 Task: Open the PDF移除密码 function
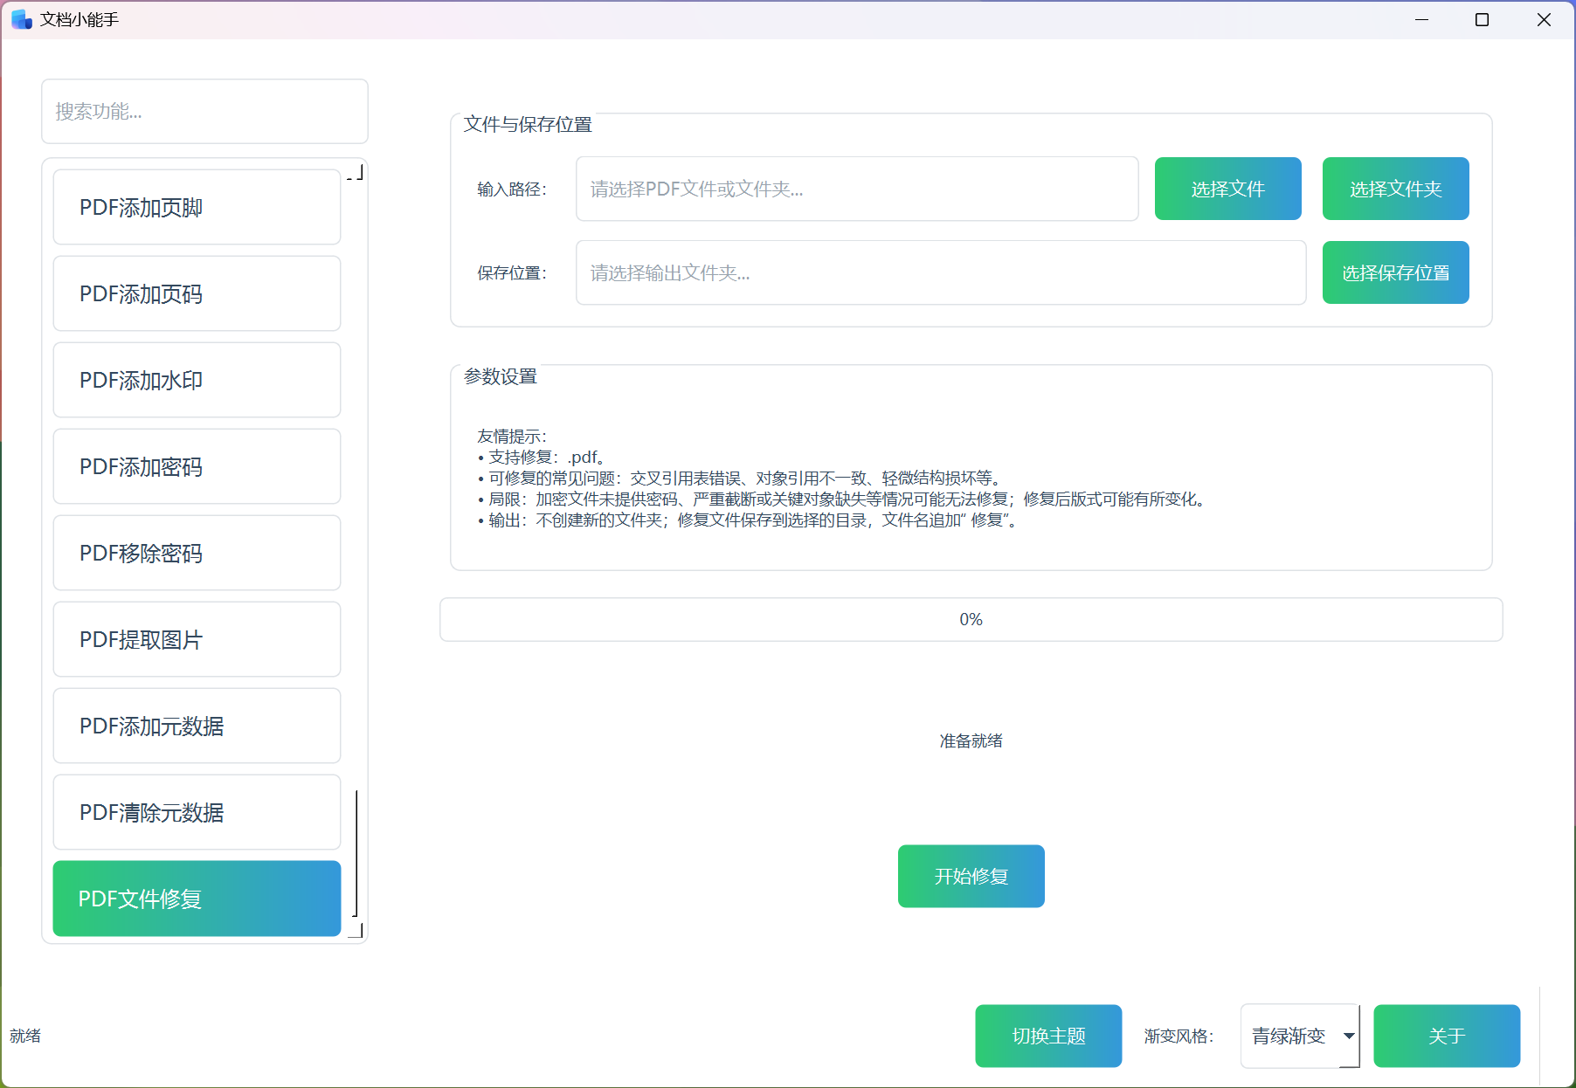click(x=196, y=553)
